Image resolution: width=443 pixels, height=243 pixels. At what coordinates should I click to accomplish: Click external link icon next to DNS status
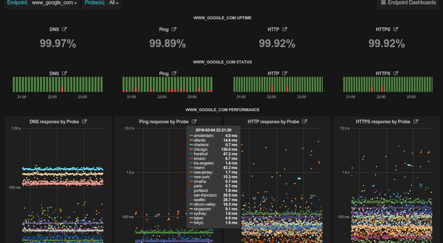click(x=65, y=74)
